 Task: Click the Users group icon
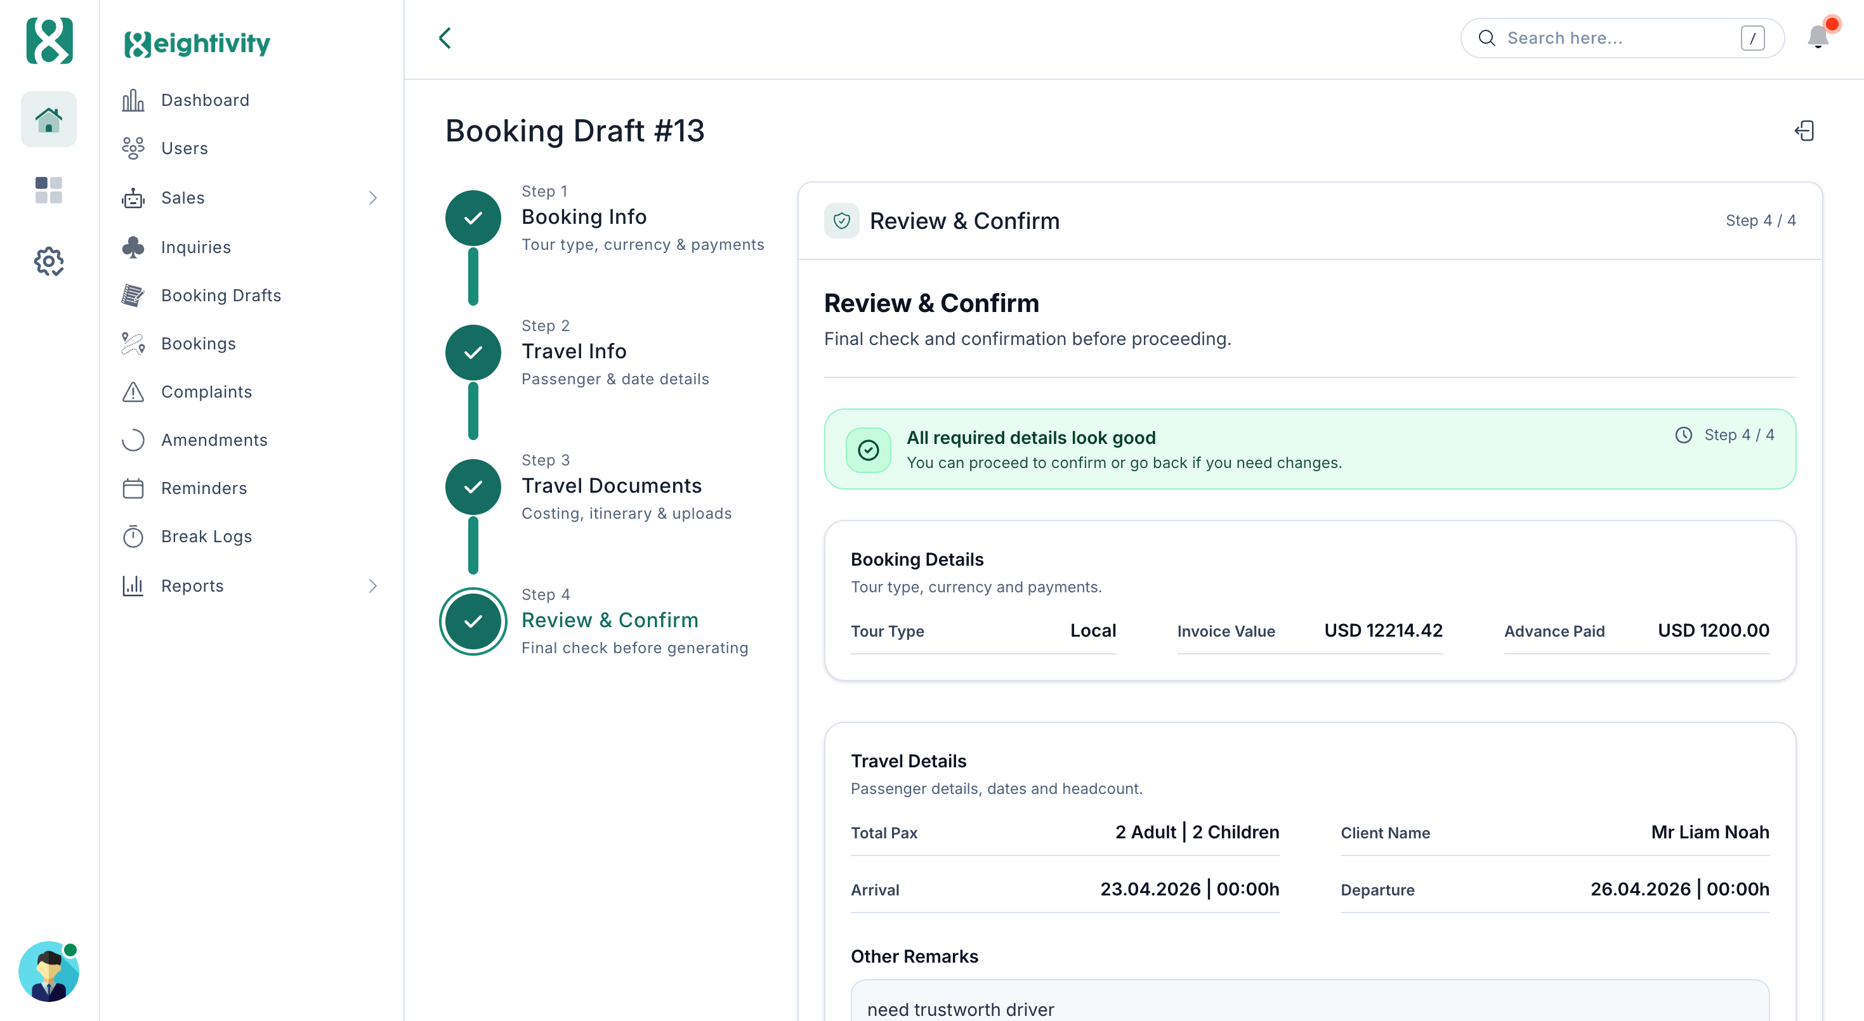point(133,148)
